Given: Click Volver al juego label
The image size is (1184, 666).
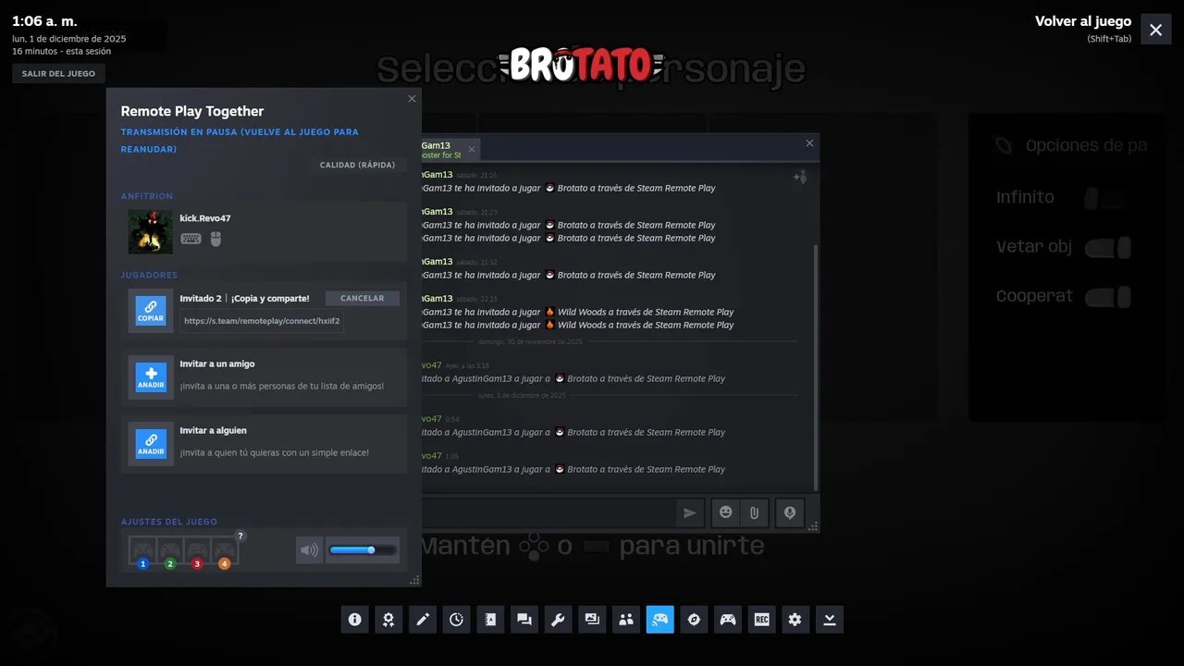Looking at the screenshot, I should pyautogui.click(x=1083, y=21).
